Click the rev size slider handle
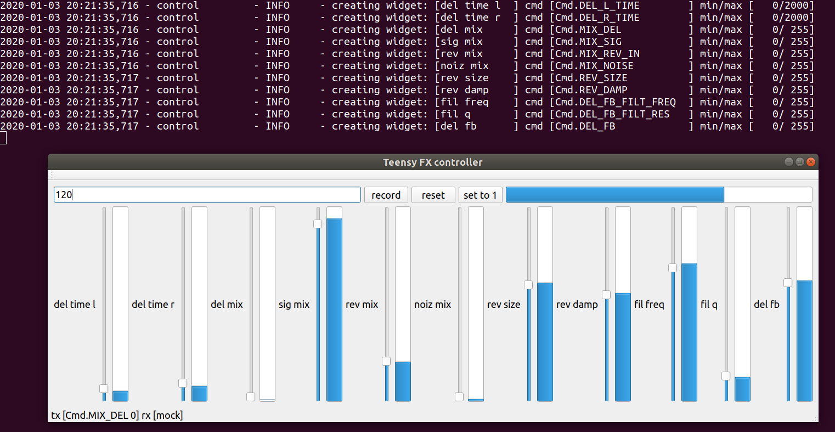Viewport: 835px width, 432px height. click(x=528, y=285)
